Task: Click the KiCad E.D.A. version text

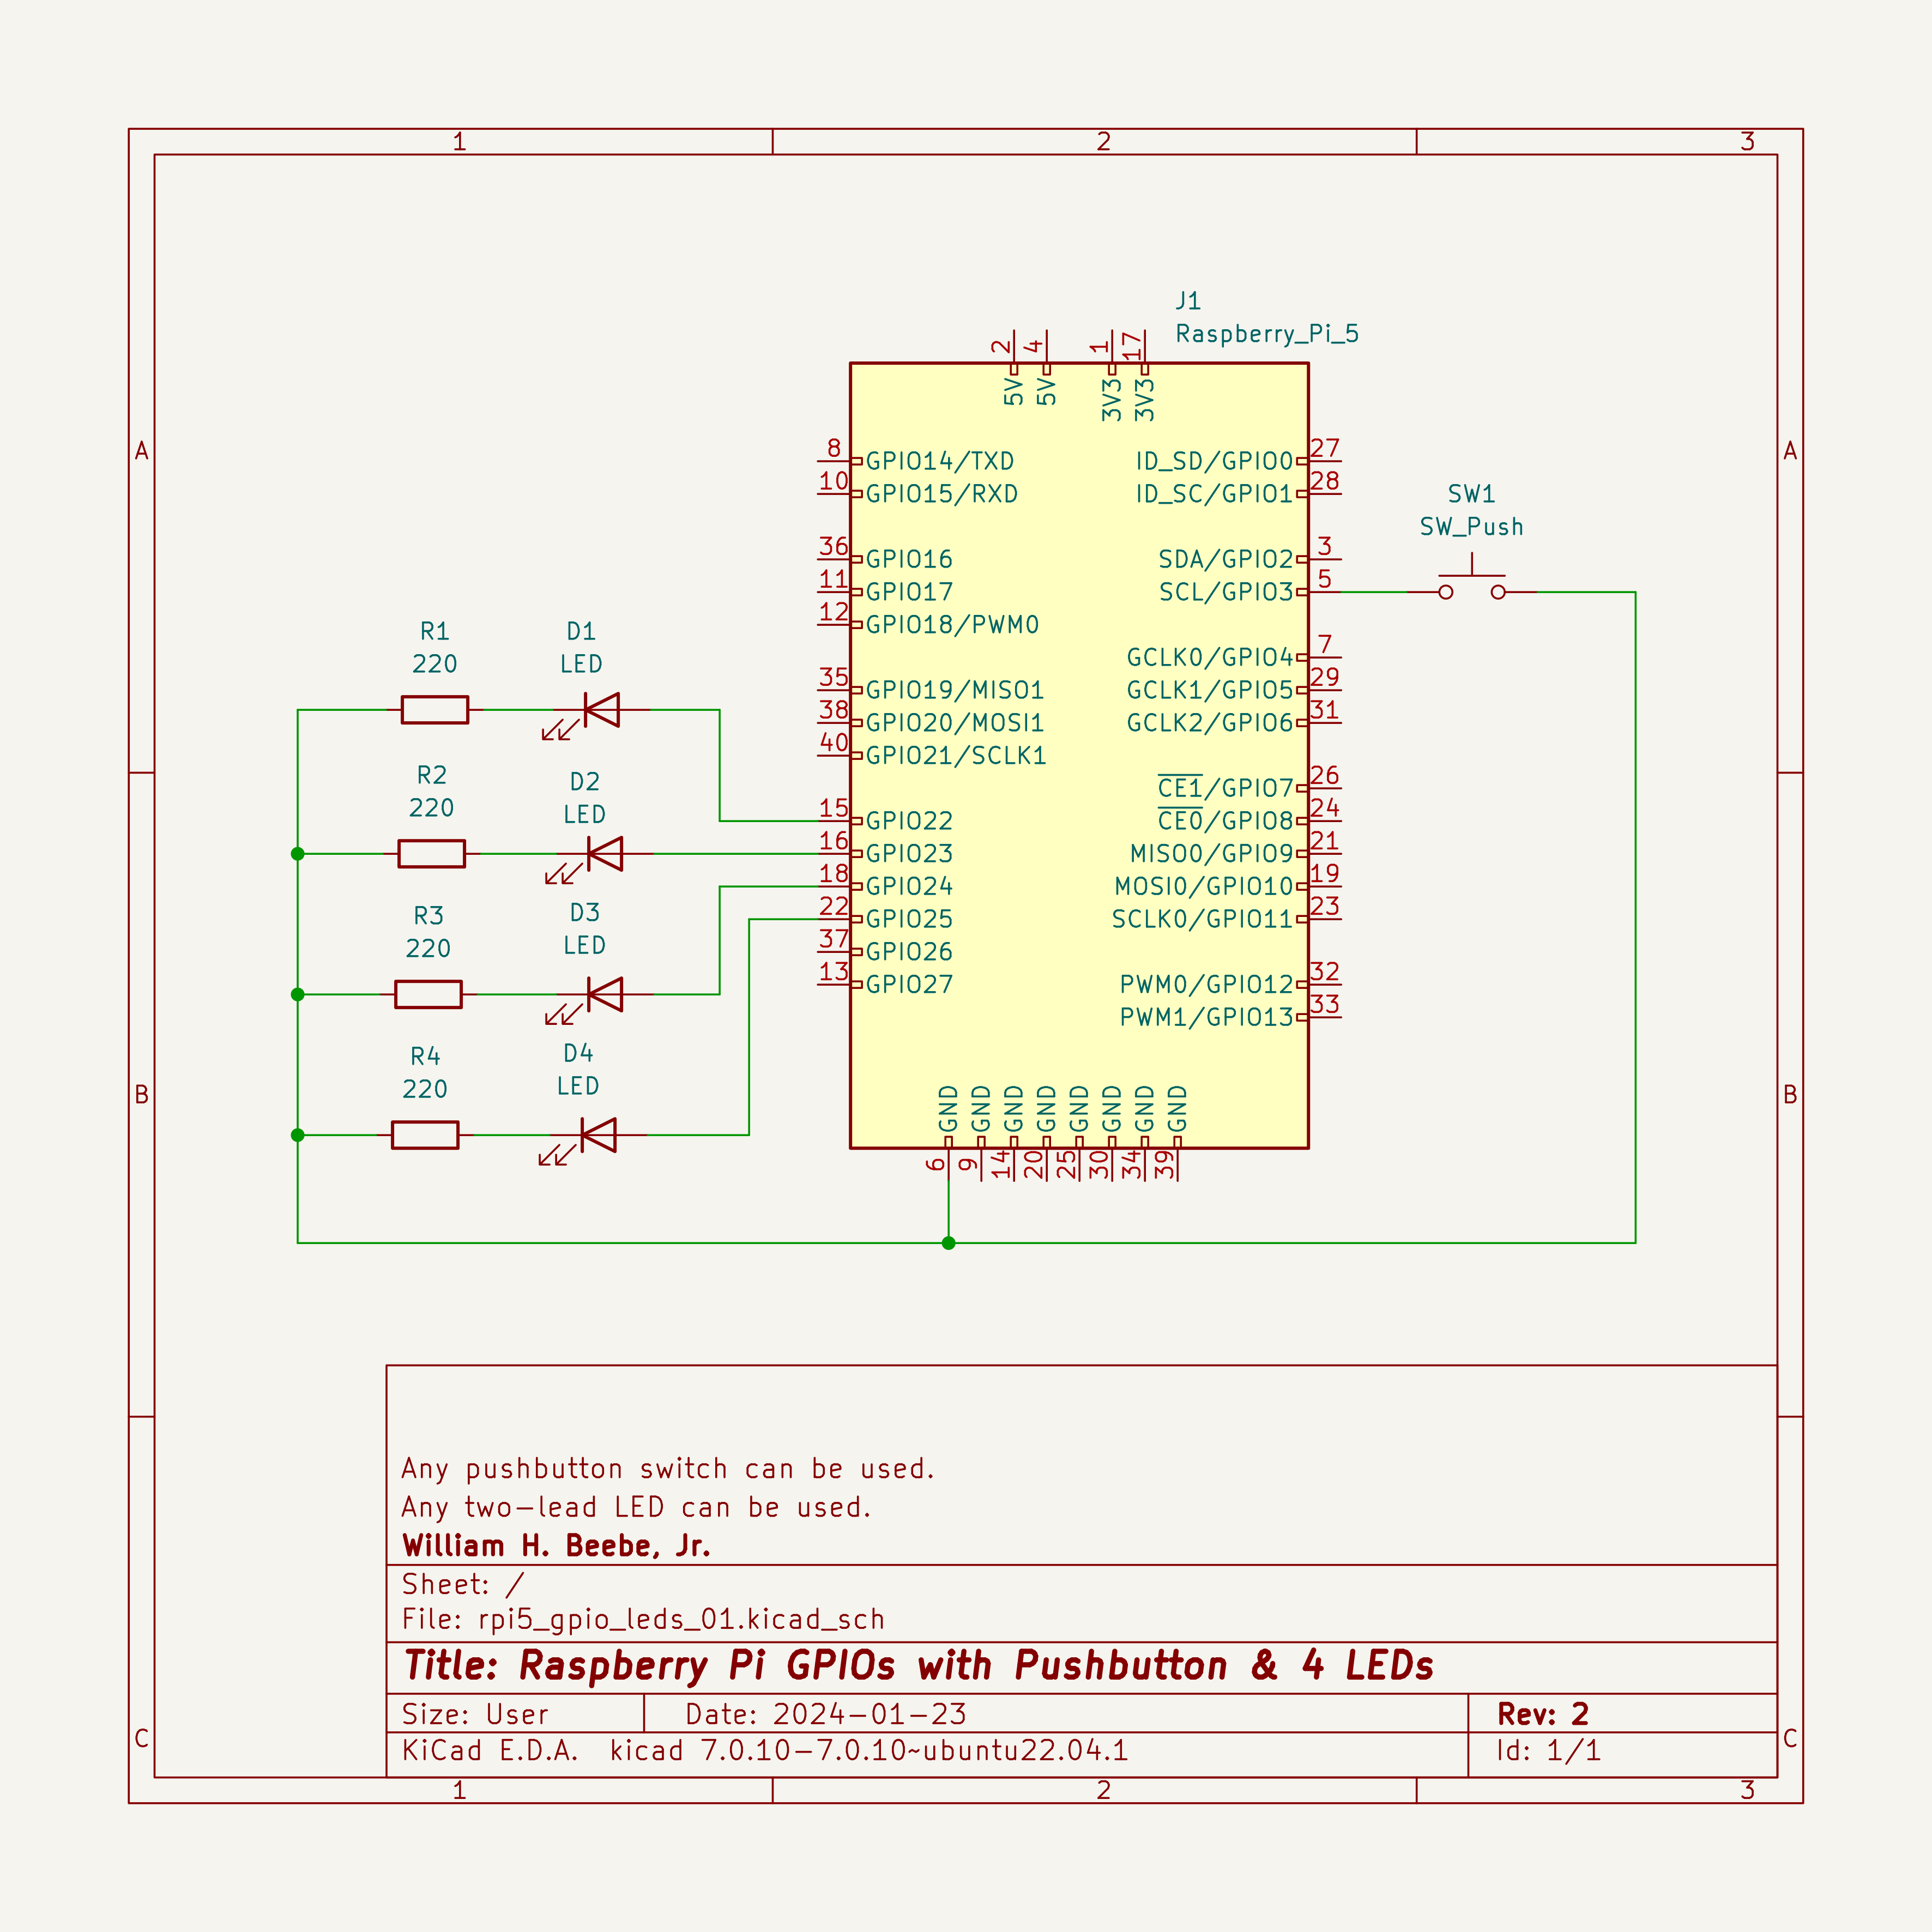Action: [x=765, y=1751]
